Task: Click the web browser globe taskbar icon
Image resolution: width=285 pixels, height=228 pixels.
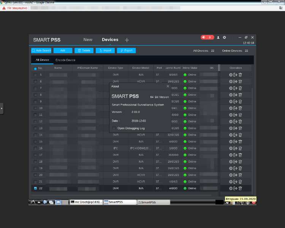Action: tap(45, 202)
